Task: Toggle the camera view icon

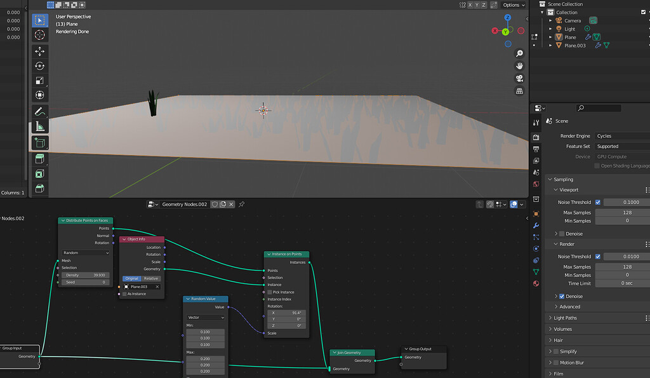Action: (x=519, y=78)
